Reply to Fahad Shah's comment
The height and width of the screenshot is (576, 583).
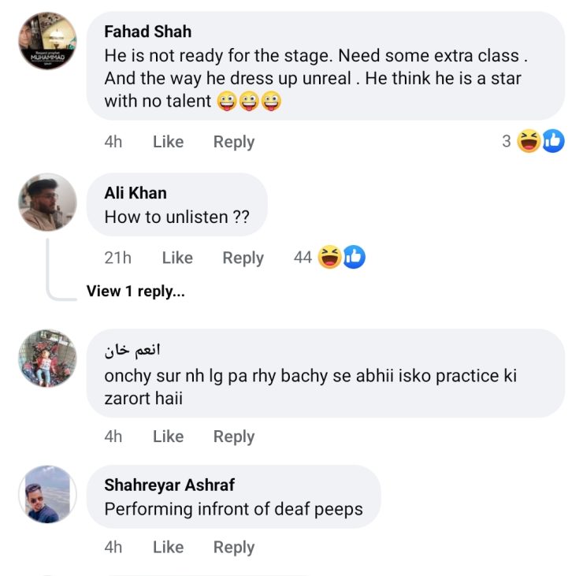click(x=234, y=142)
